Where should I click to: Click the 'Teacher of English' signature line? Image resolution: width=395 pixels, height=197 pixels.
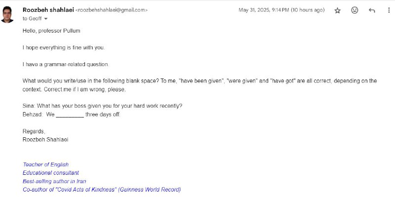[x=45, y=164]
